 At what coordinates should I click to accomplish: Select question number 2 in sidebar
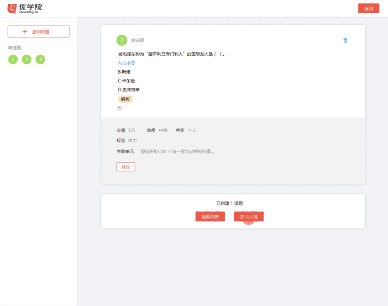(x=26, y=59)
